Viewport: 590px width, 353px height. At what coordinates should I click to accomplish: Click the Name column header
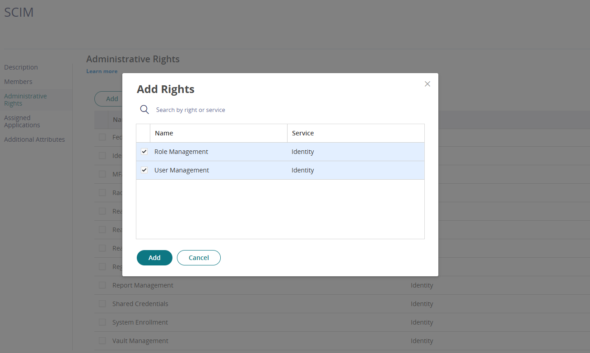tap(164, 133)
